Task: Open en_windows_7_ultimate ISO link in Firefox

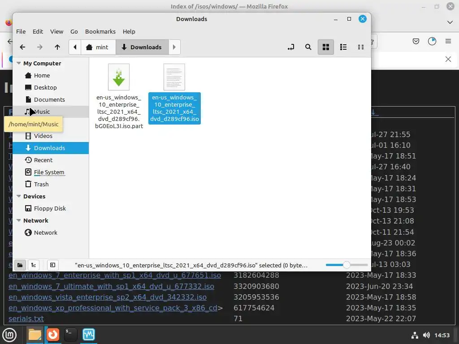Action: [111, 286]
